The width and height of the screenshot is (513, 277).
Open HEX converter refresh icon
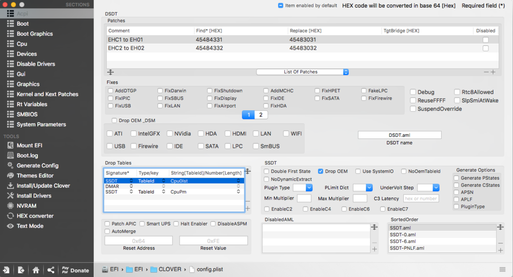pos(10,216)
